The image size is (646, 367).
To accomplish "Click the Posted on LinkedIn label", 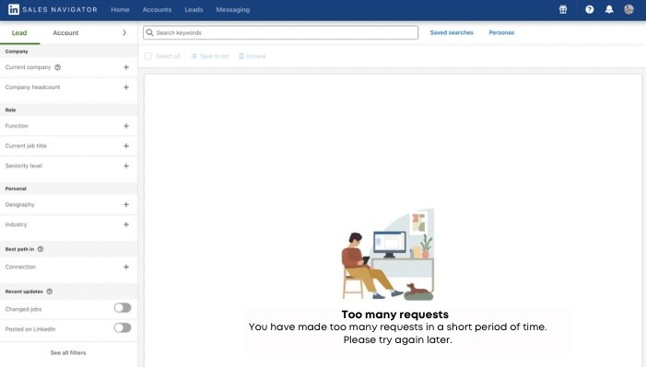I will 30,329.
